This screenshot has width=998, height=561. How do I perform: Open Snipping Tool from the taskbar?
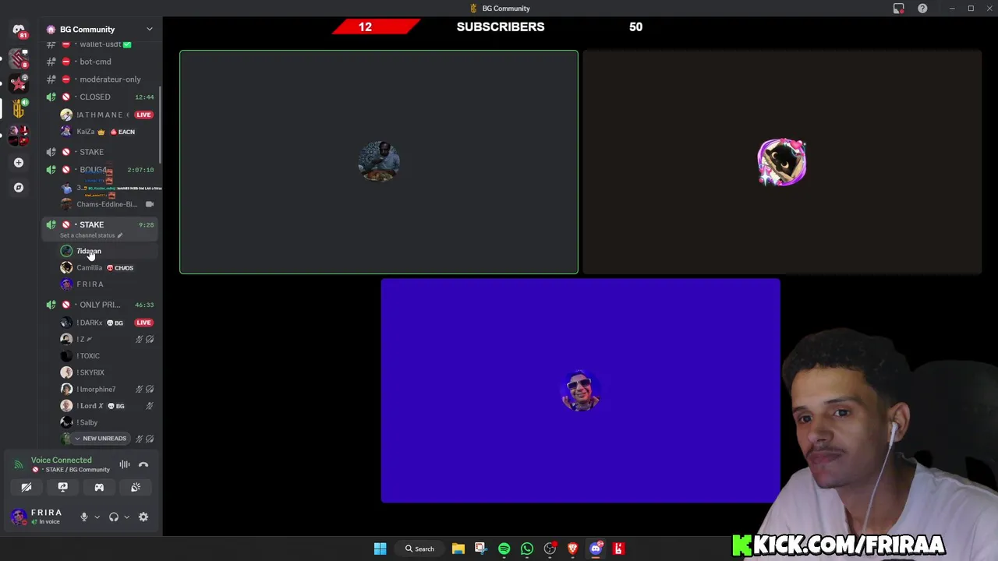point(480,549)
